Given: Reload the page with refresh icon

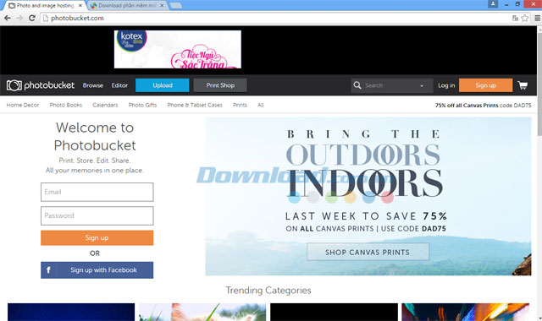Looking at the screenshot, I should [x=32, y=18].
